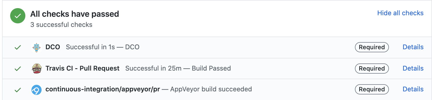Click the continuous-integration/appveyor/pr check name
The height and width of the screenshot is (100, 432).
(103, 89)
